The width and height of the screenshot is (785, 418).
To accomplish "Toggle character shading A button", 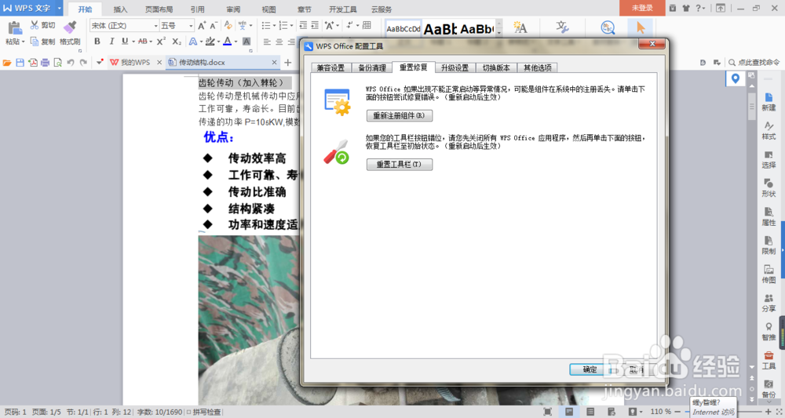I will [246, 42].
